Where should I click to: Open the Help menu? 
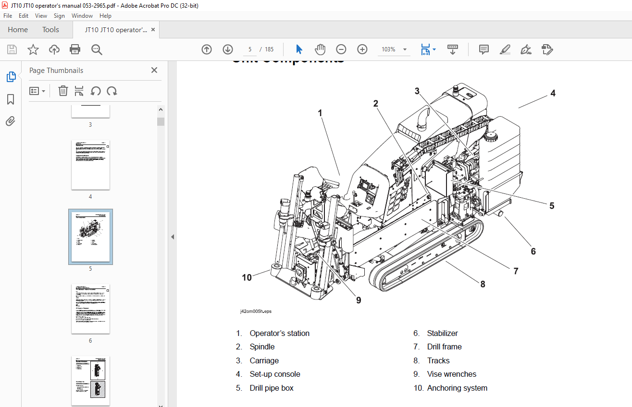(x=105, y=16)
